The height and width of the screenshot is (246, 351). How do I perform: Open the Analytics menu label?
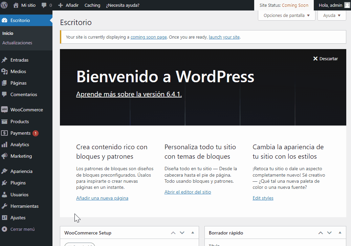click(20, 144)
